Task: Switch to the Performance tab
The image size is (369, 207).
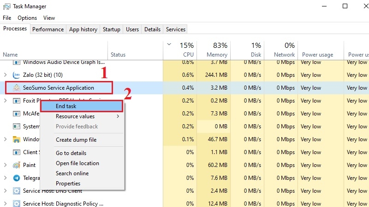Action: point(48,29)
